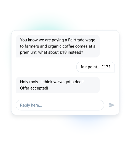Click the send arrow icon

pos(112,105)
